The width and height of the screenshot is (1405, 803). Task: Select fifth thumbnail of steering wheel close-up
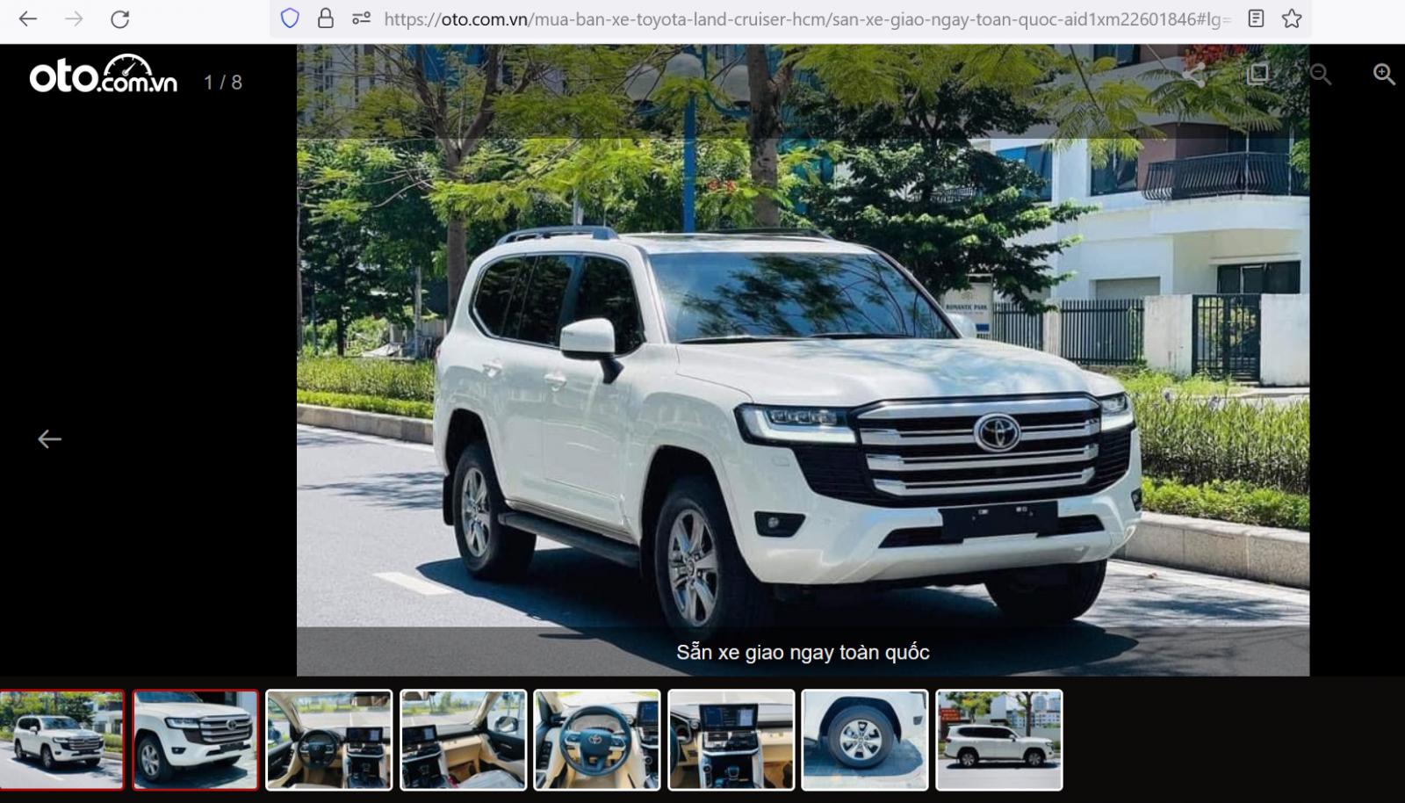click(597, 740)
